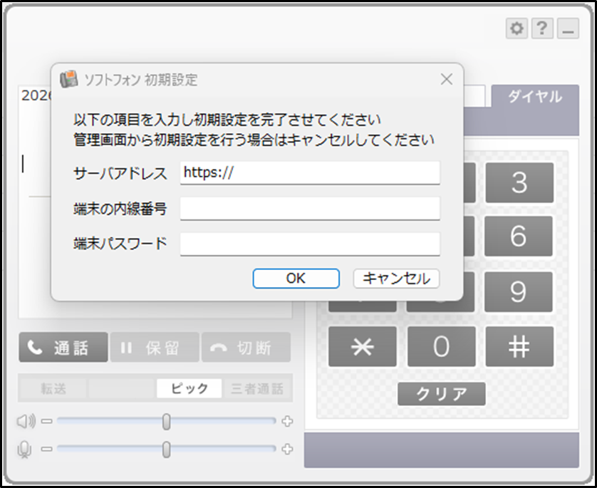This screenshot has height=488, width=597.
Task: Click the ピック pickup button
Action: click(x=189, y=388)
